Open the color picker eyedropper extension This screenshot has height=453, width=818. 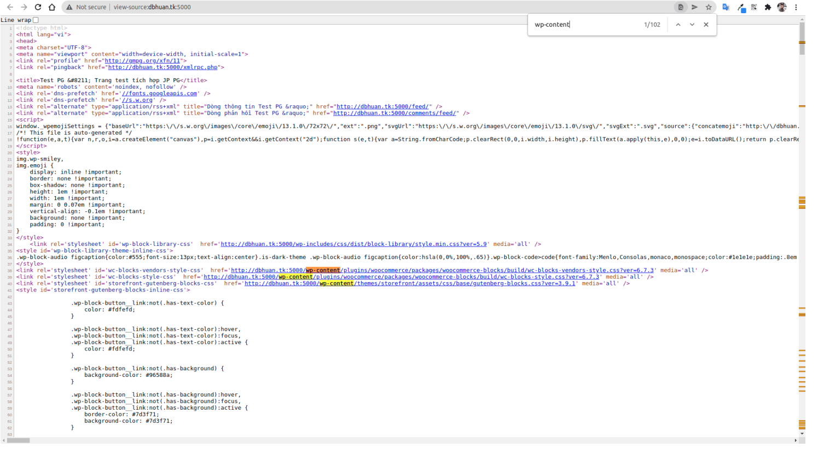(741, 8)
